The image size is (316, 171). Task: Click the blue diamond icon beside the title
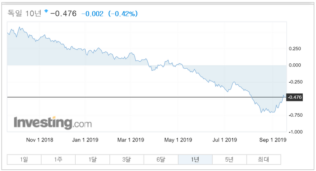46,11
